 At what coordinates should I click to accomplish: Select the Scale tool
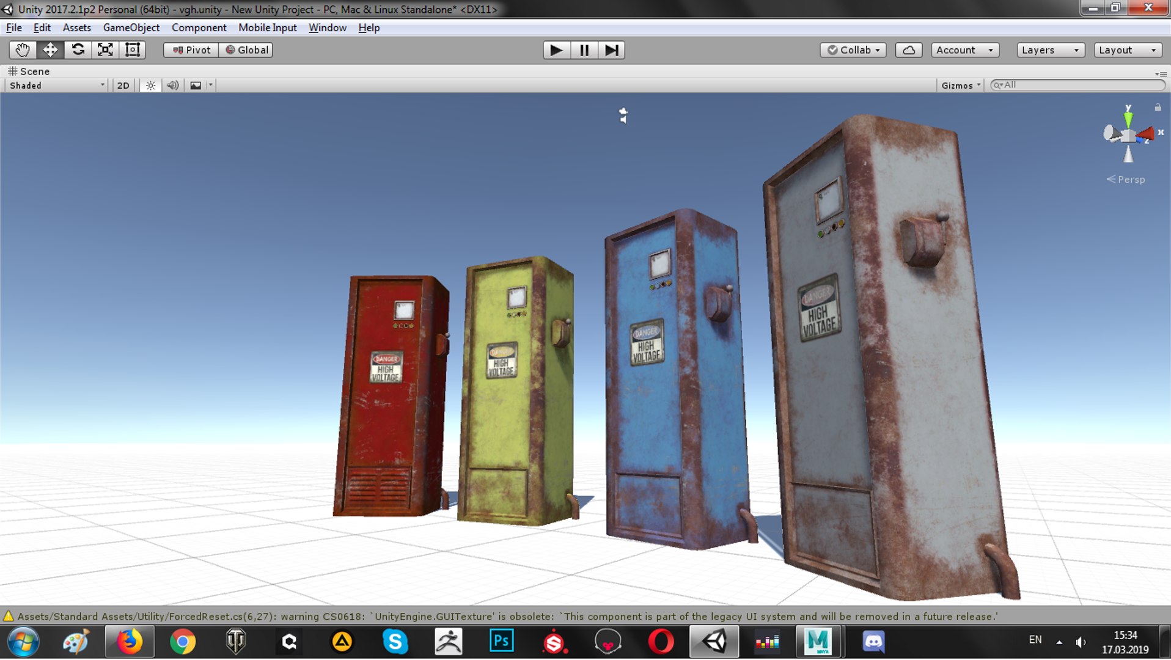tap(105, 50)
